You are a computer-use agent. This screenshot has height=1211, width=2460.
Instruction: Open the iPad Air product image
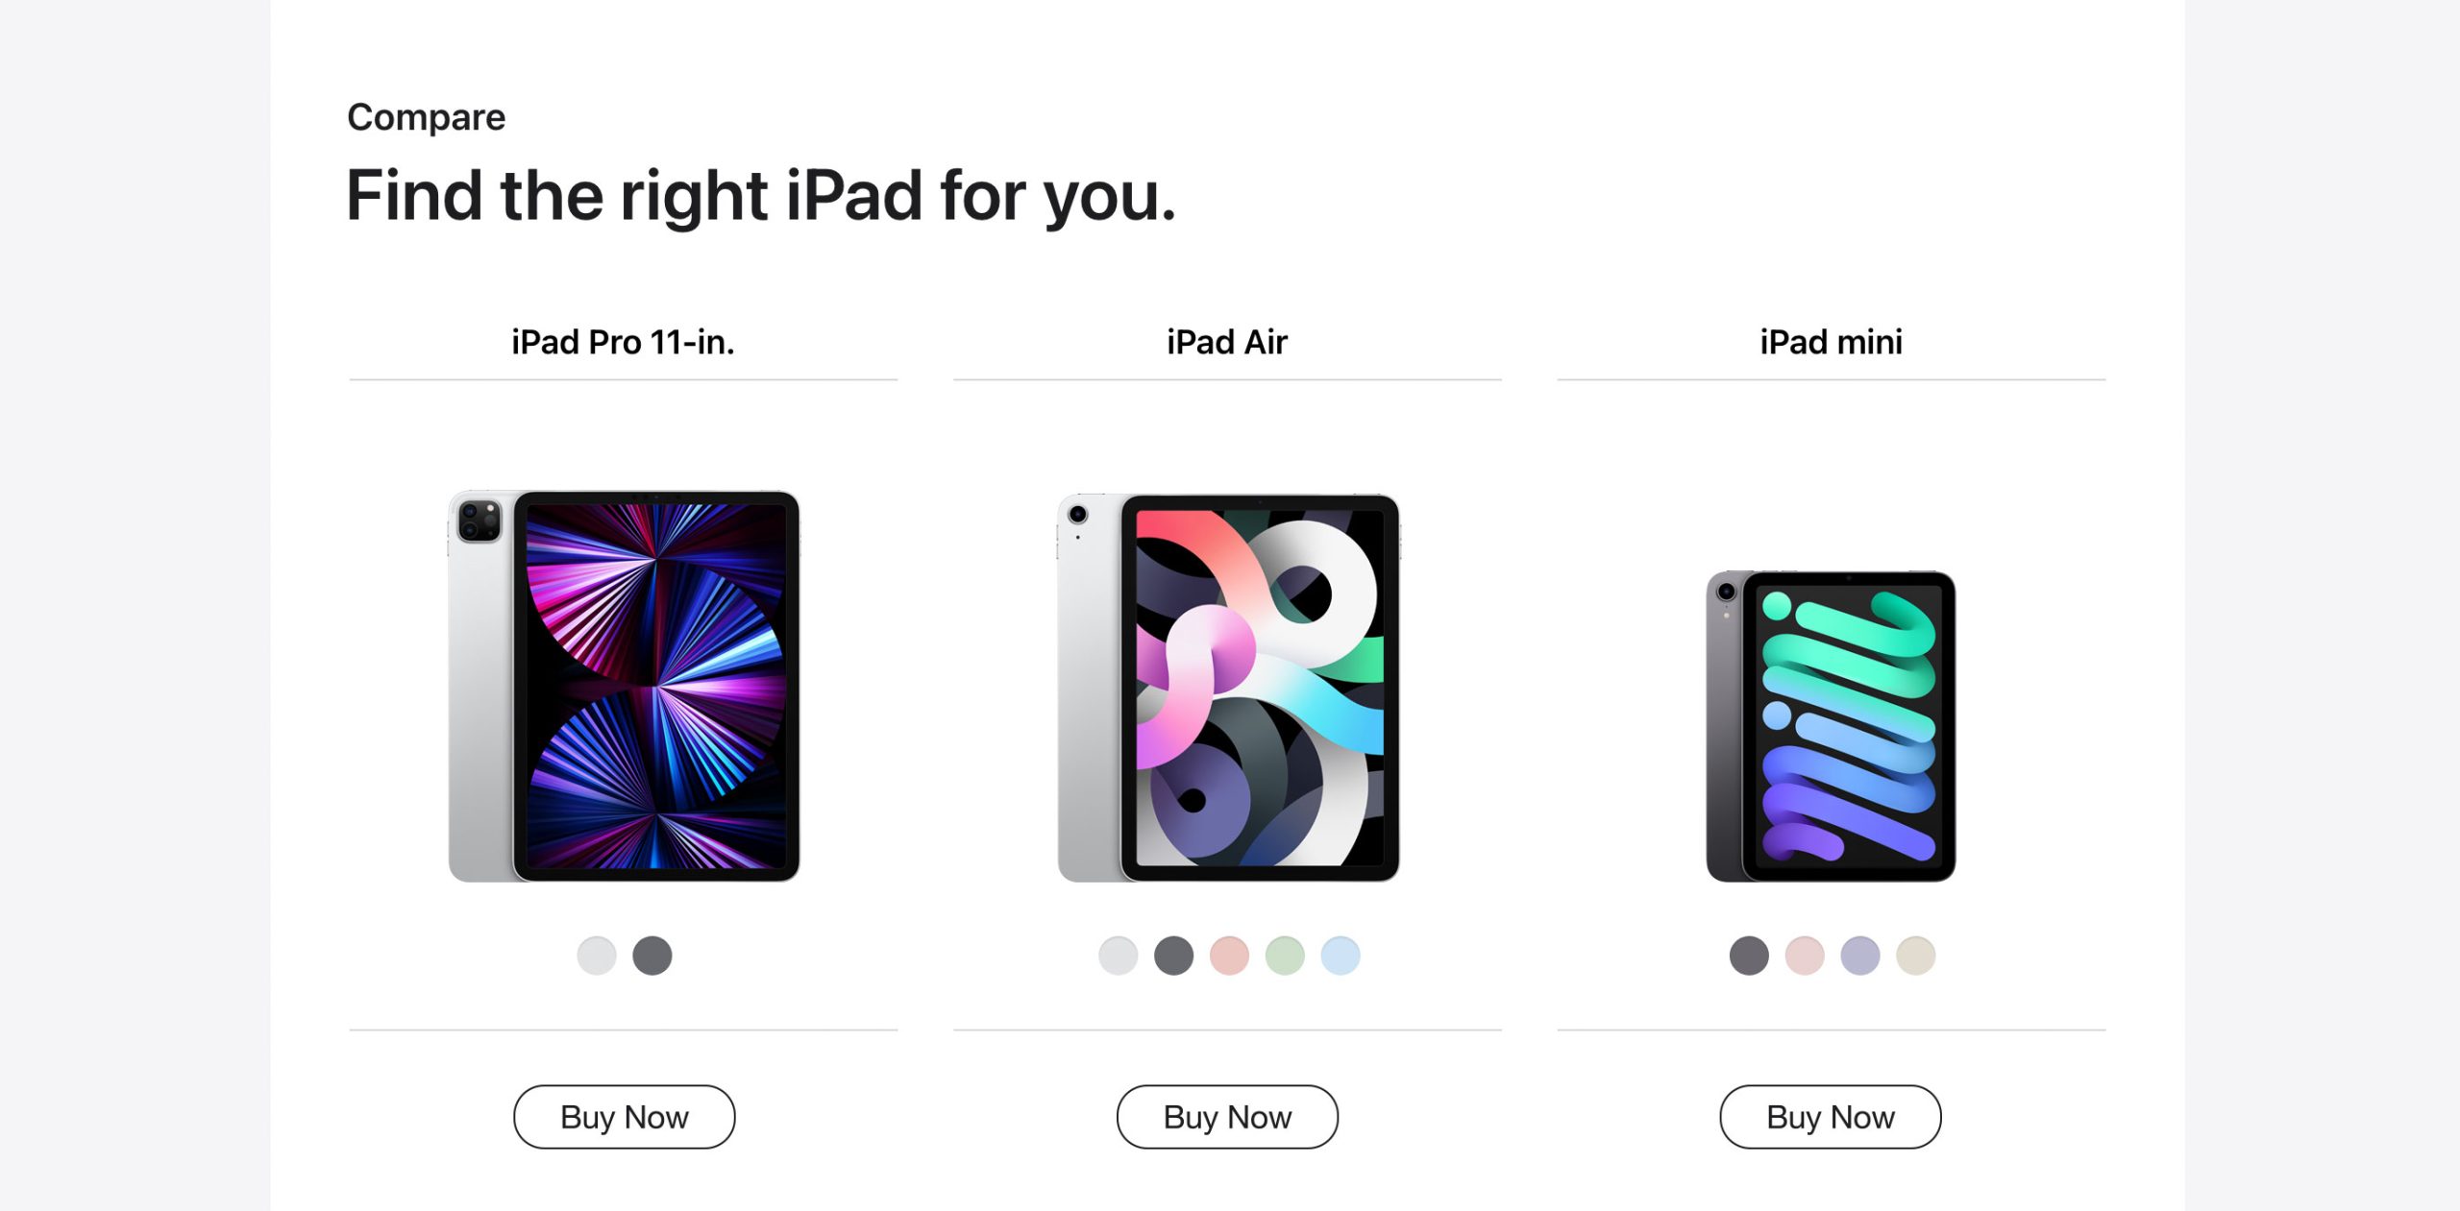tap(1228, 688)
